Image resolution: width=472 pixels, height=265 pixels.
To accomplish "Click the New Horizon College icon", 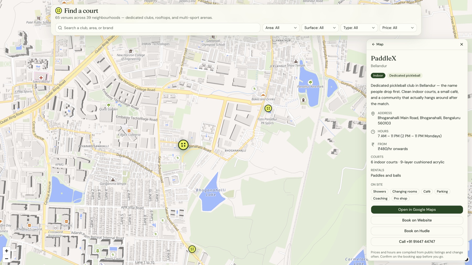I will tap(131, 51).
